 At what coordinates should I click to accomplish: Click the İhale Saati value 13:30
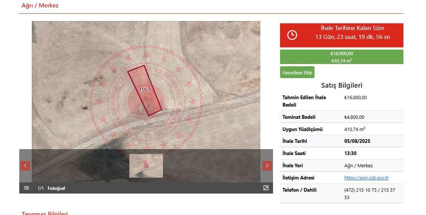tap(350, 153)
